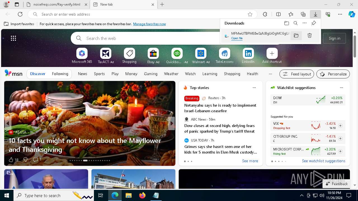Select the Discover feed tab
Viewport: 358px width, 201px height.
(38, 74)
